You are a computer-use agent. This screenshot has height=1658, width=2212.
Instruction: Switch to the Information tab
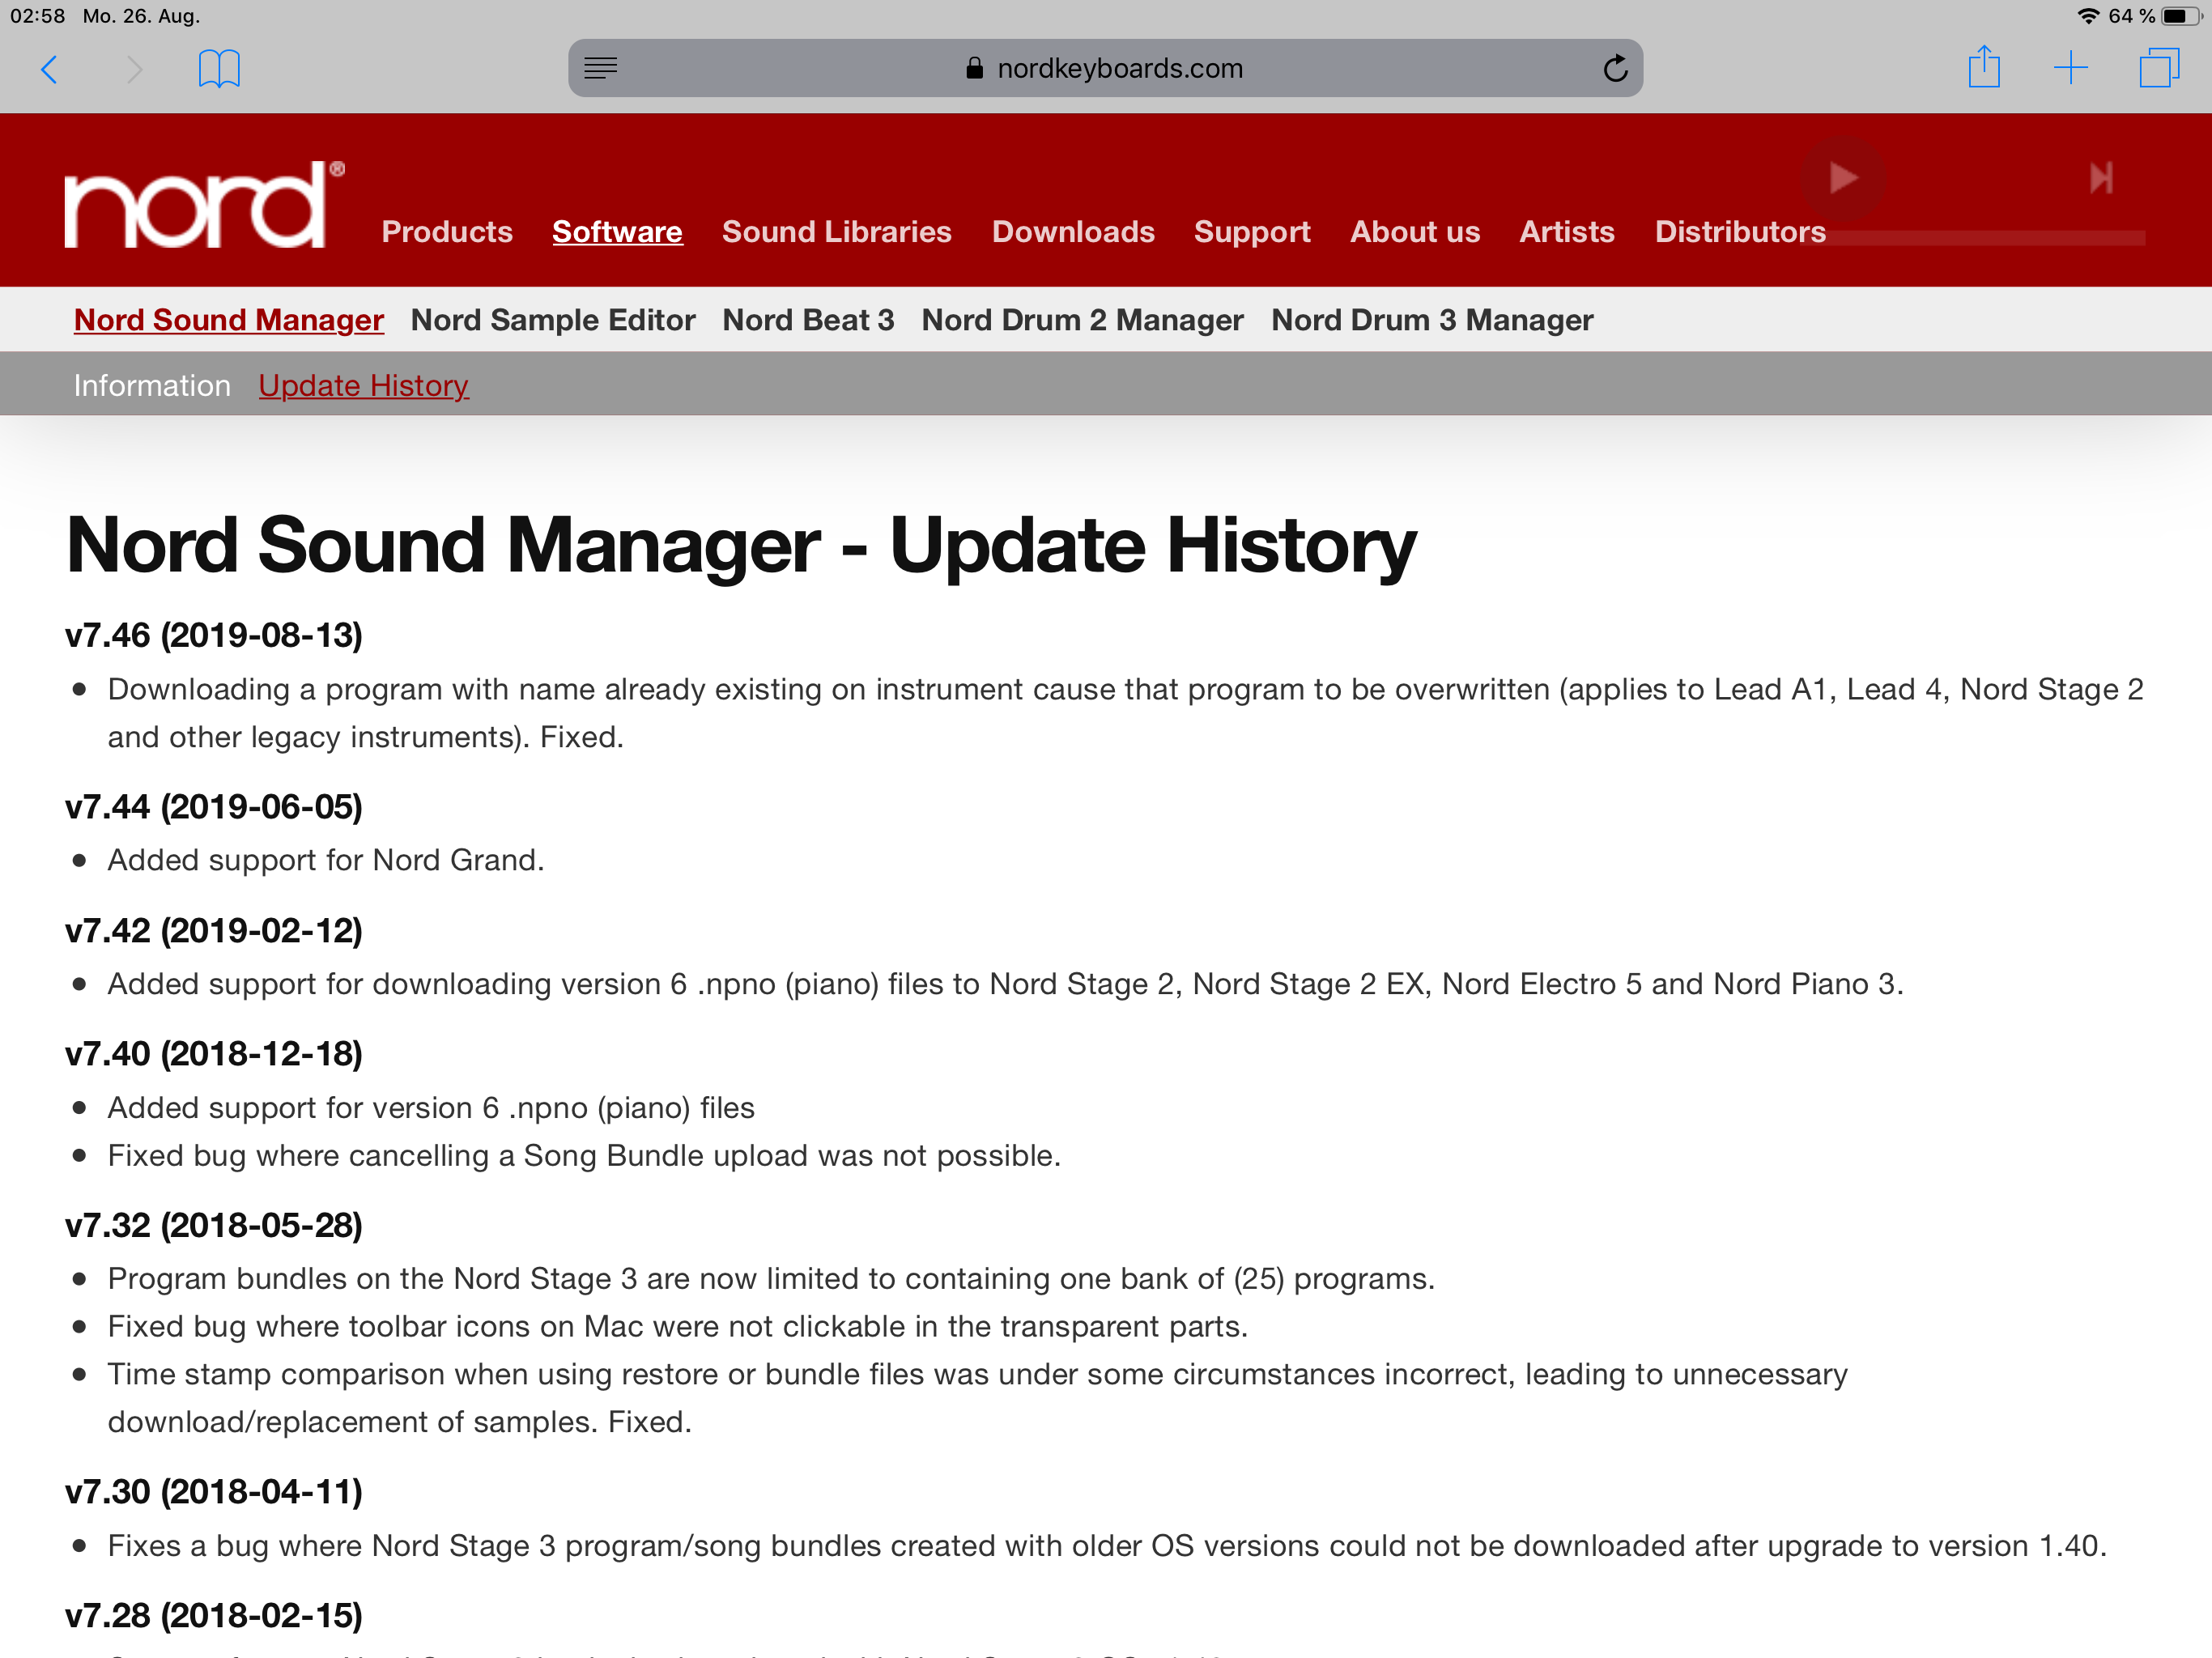coord(152,386)
